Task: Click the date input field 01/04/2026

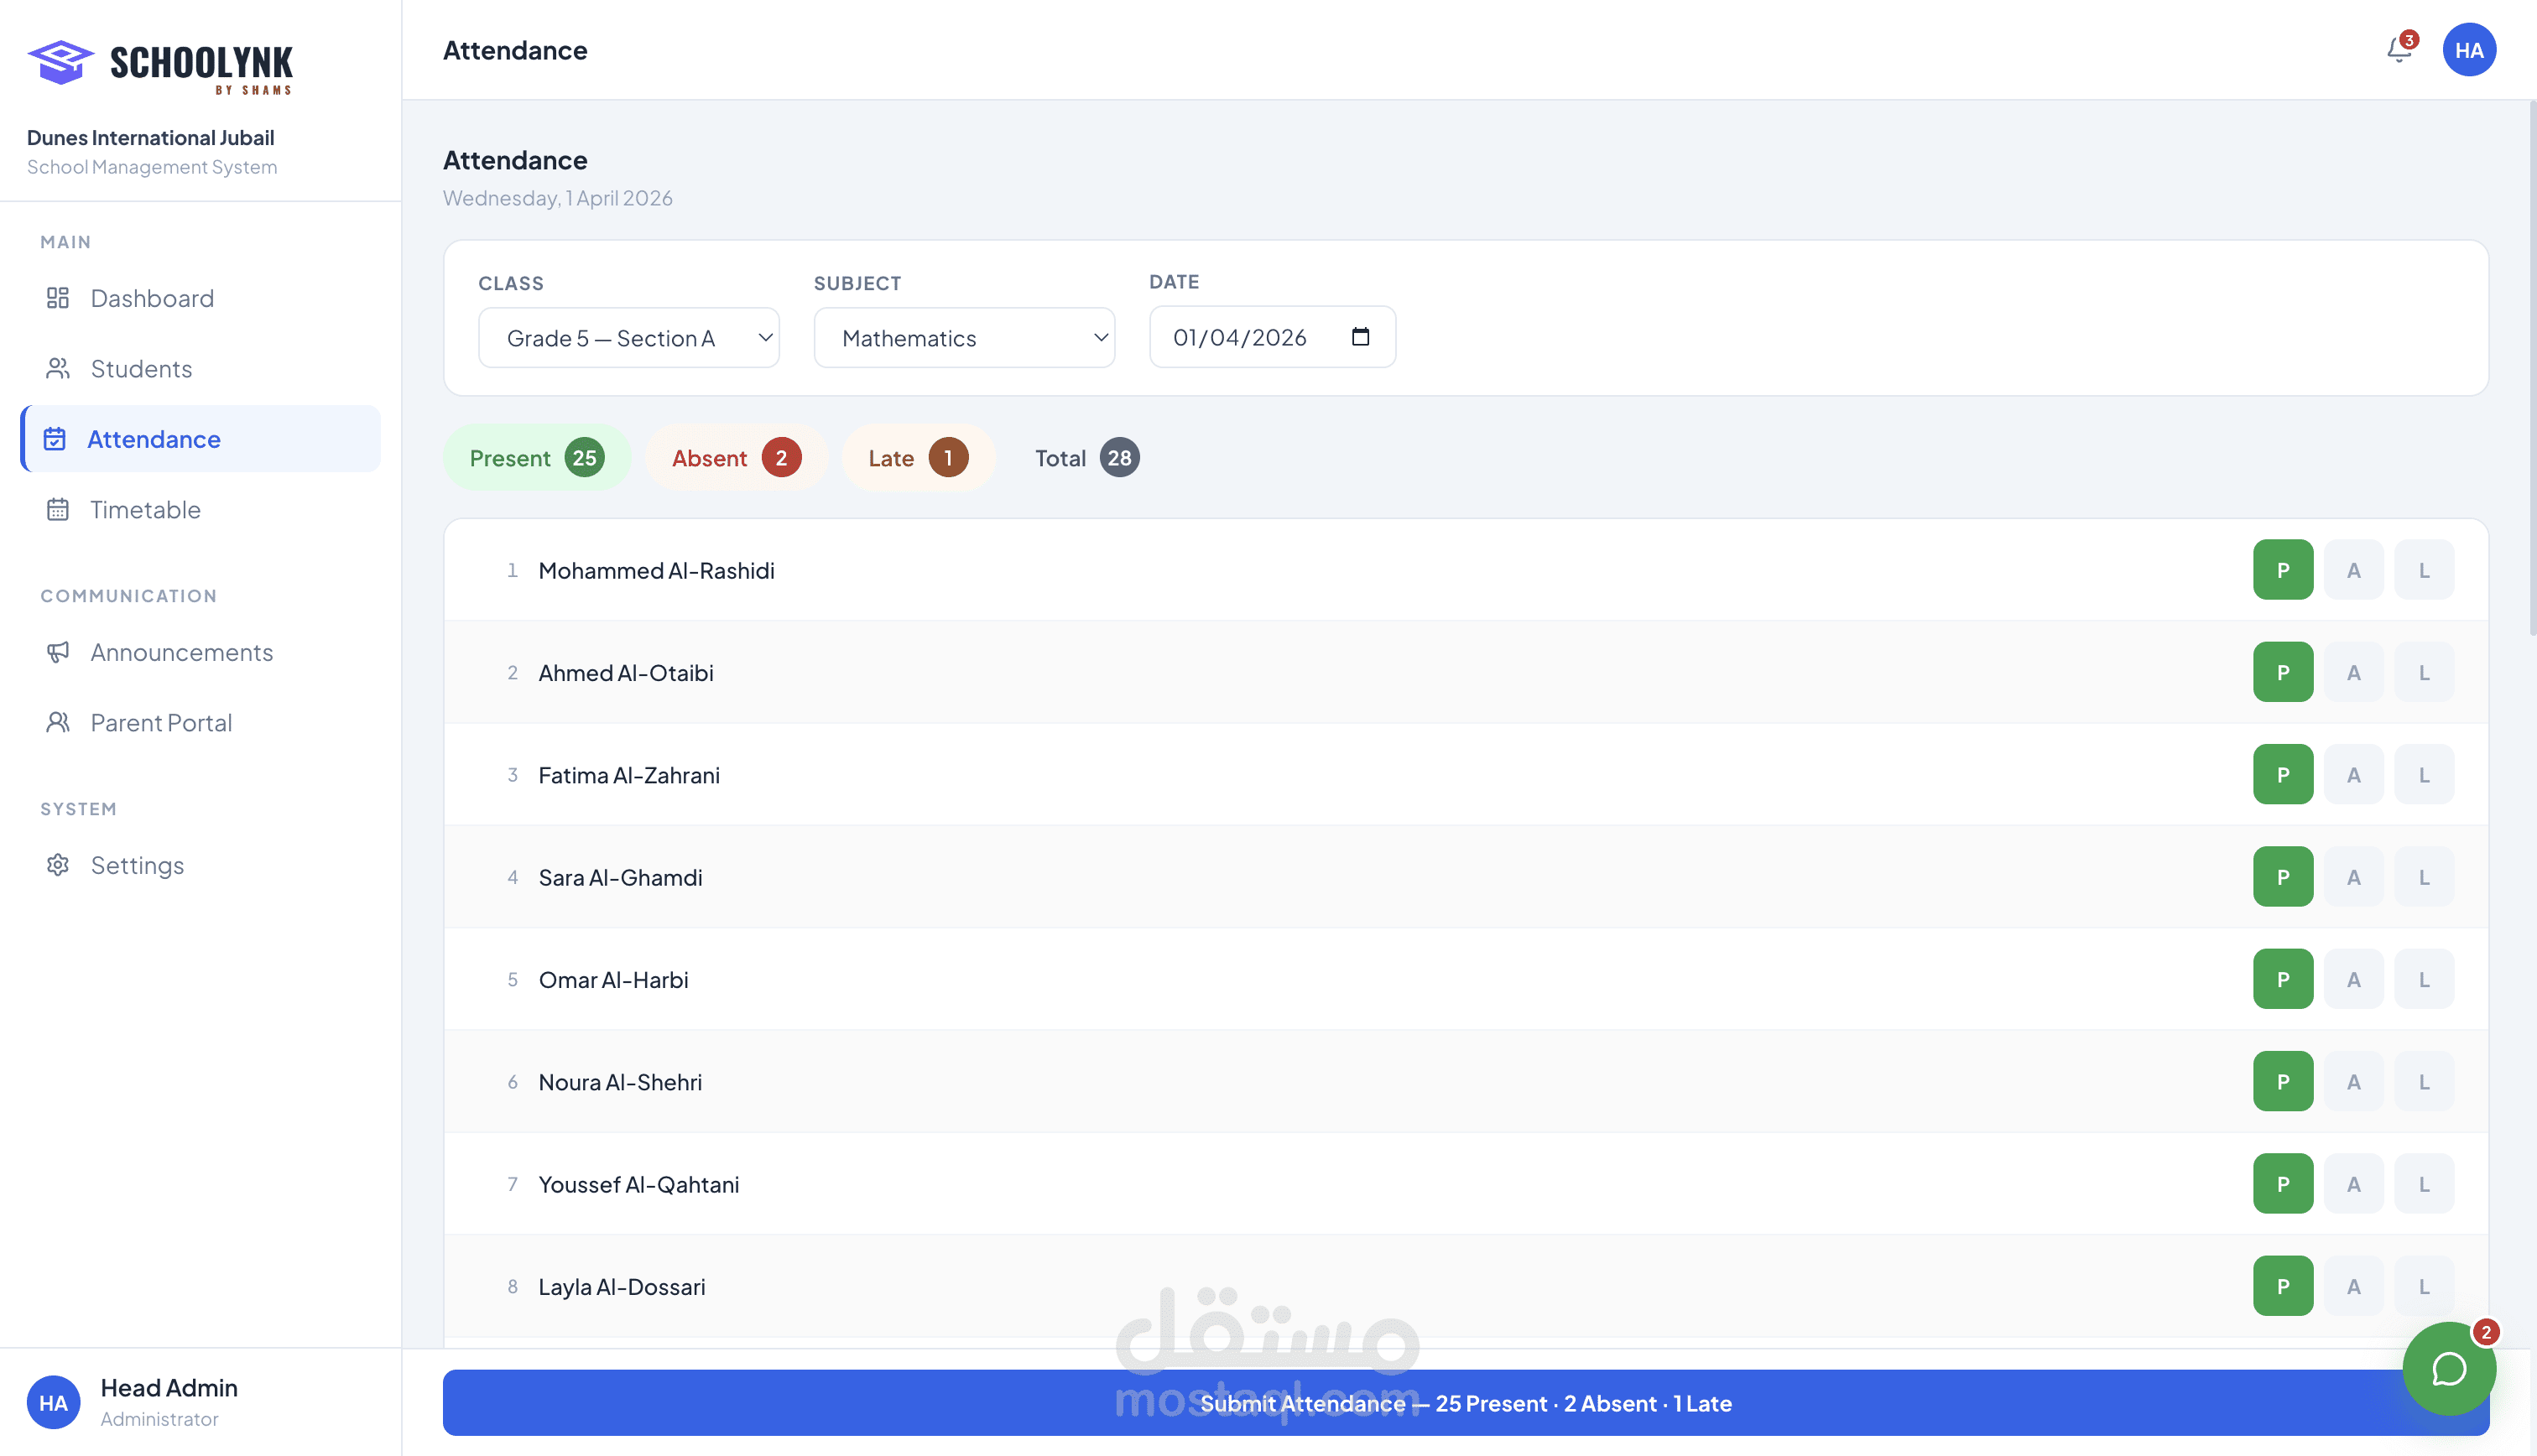Action: click(1240, 338)
